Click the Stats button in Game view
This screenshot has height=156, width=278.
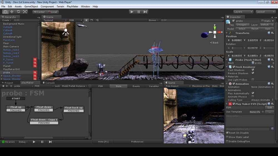(x=215, y=86)
